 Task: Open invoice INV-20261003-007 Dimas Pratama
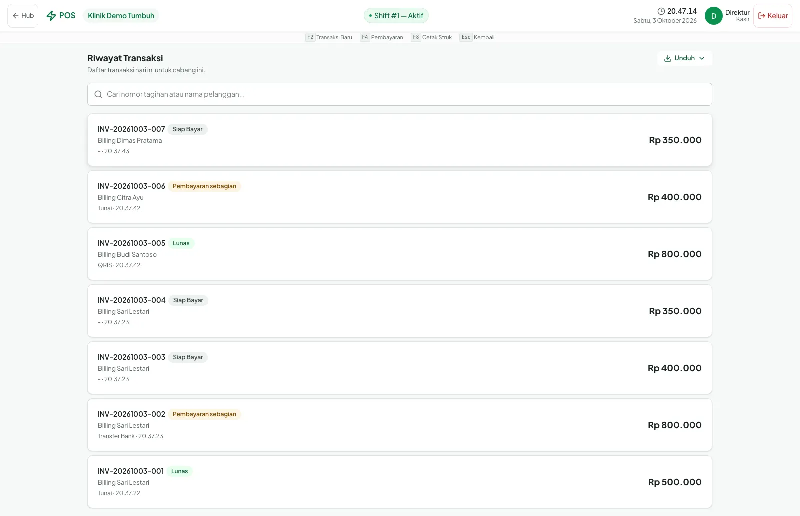coord(400,140)
